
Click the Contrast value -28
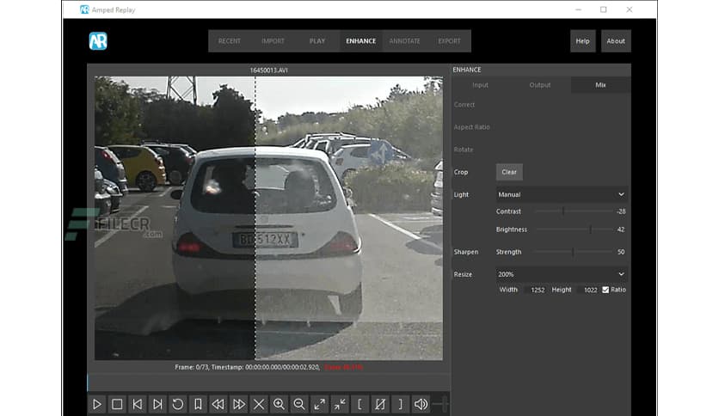tap(621, 211)
